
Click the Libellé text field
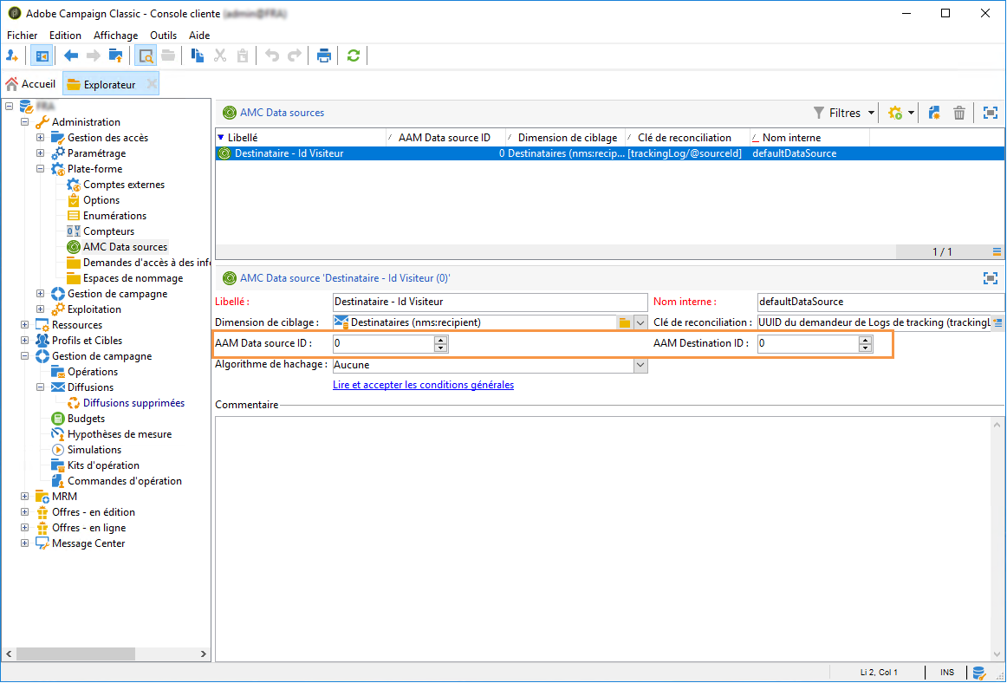coord(490,302)
